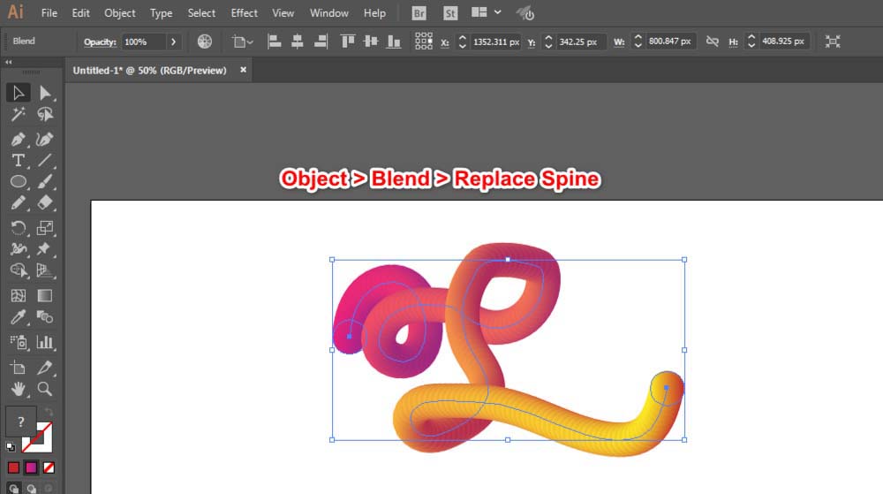Viewport: 883px width, 494px height.
Task: Click the red Color mode swatch
Action: [13, 467]
